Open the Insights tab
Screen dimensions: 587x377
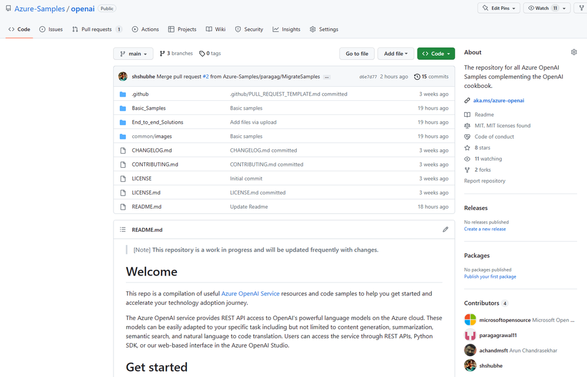point(286,29)
